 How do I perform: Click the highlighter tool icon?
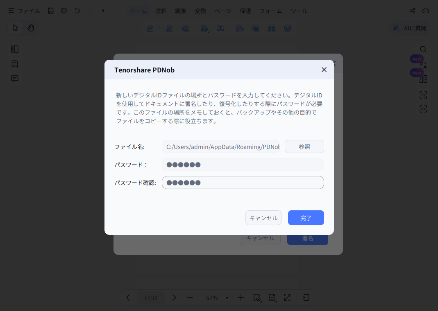150,28
